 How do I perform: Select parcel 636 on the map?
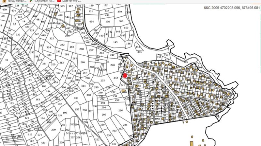pyautogui.click(x=76, y=98)
